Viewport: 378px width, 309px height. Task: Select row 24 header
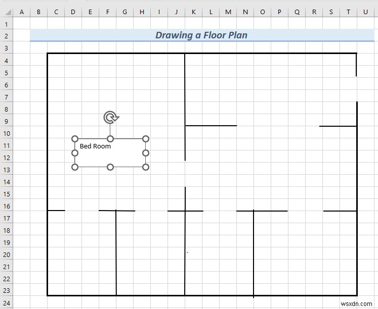(x=6, y=303)
